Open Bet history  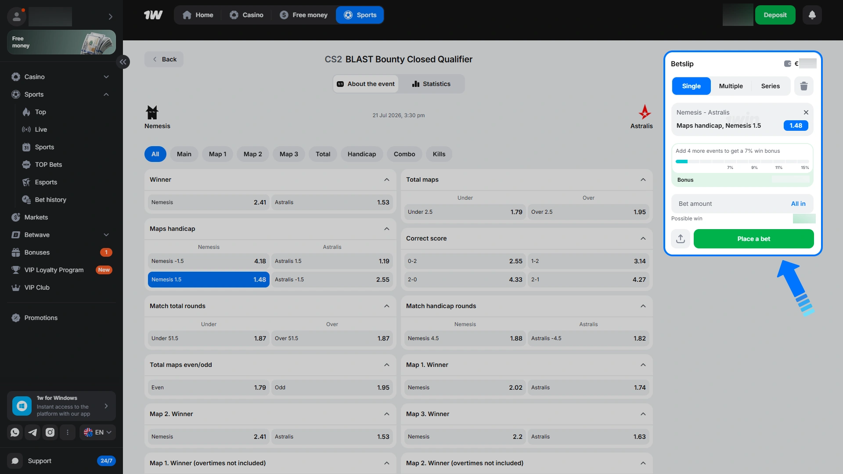[x=50, y=200]
